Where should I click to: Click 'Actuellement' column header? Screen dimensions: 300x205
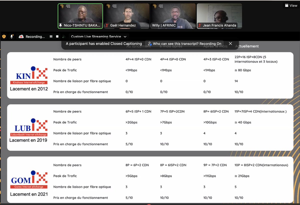click(x=247, y=46)
